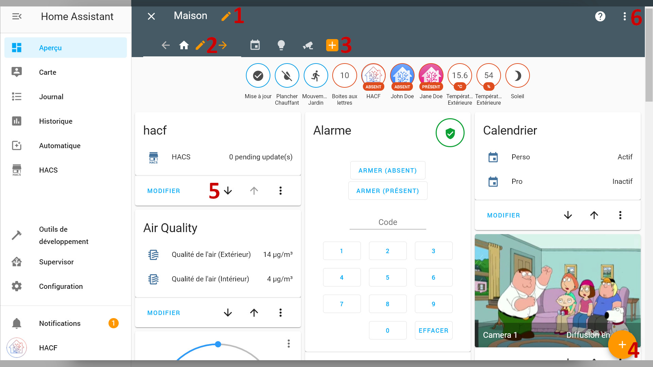
Task: Open Notifications panel
Action: [x=66, y=323]
